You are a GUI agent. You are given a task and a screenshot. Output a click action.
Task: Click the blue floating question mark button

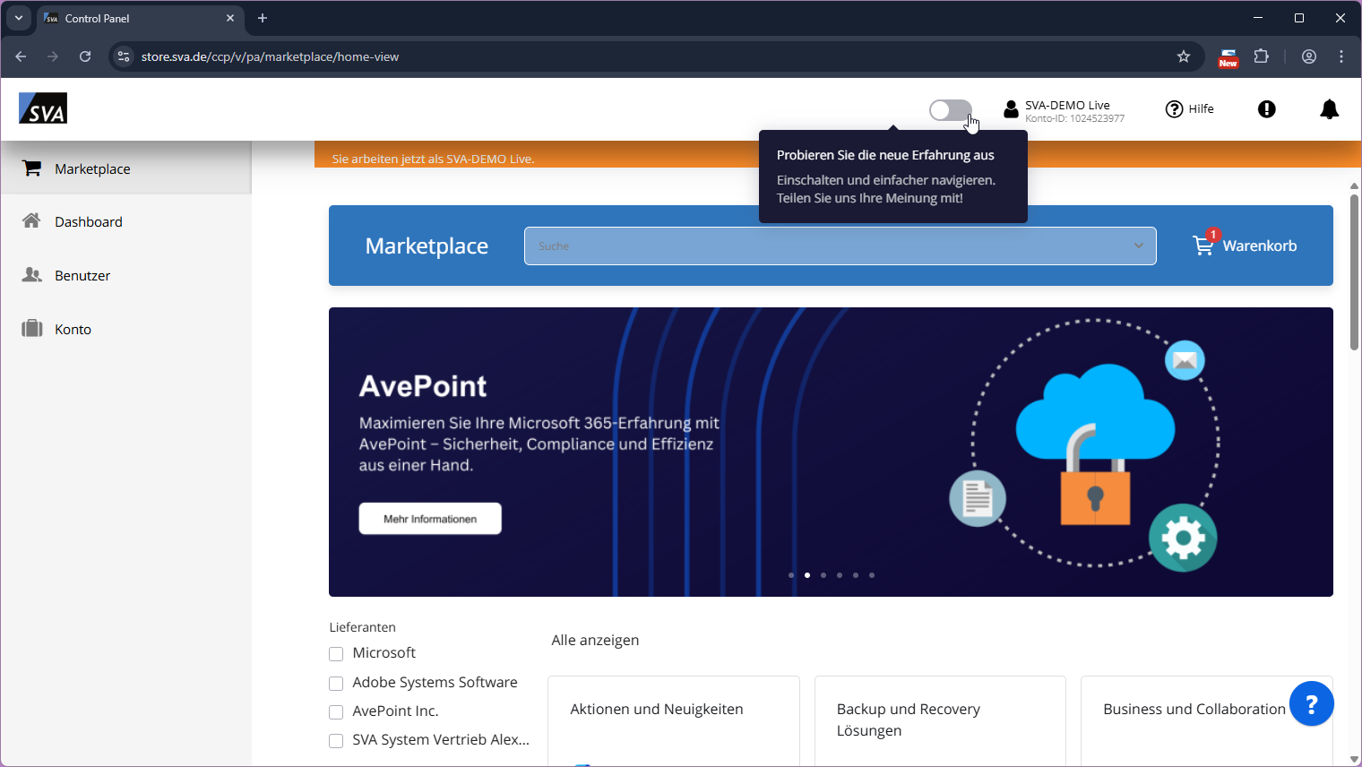(1311, 704)
